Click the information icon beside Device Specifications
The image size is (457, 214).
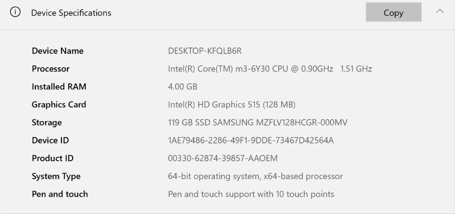(15, 12)
